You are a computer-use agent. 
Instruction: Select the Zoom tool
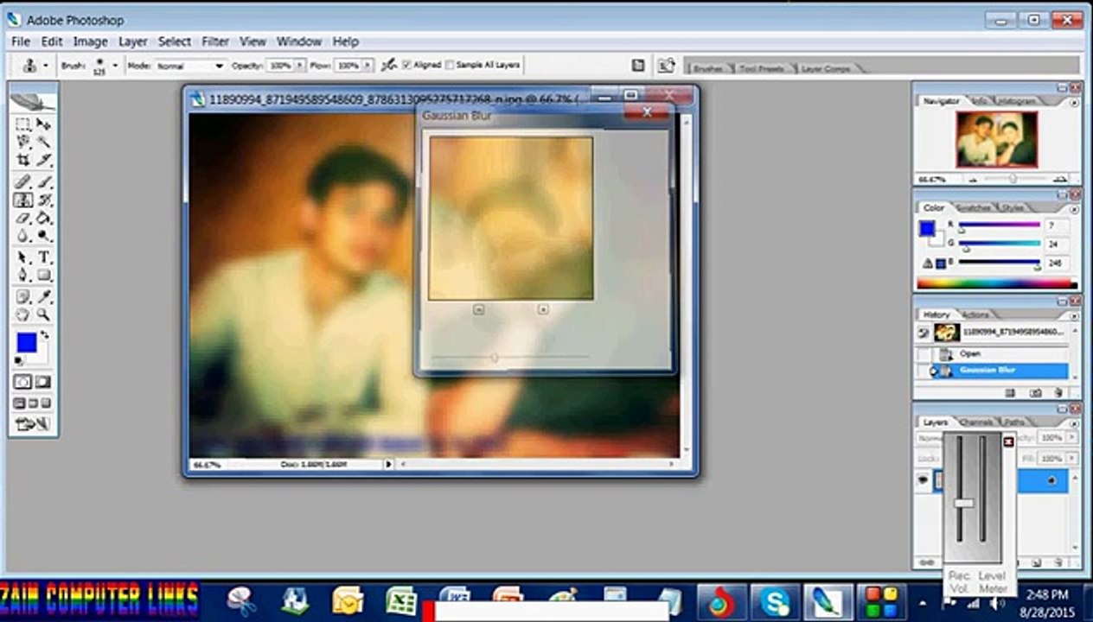(43, 315)
